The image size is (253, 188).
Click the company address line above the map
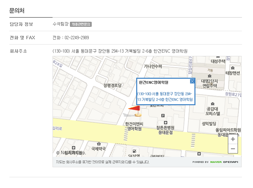(x=120, y=51)
